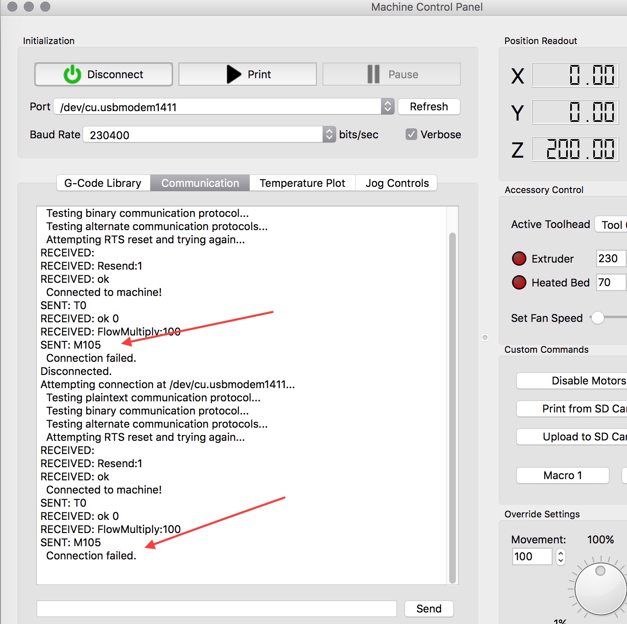Run Macro 1
This screenshot has height=624, width=627.
(x=562, y=475)
